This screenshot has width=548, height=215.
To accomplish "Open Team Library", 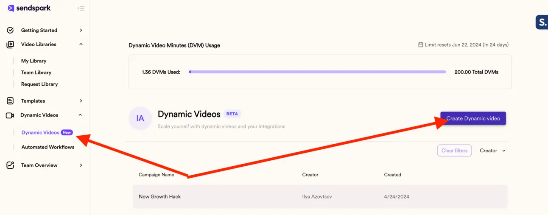I will tap(36, 73).
